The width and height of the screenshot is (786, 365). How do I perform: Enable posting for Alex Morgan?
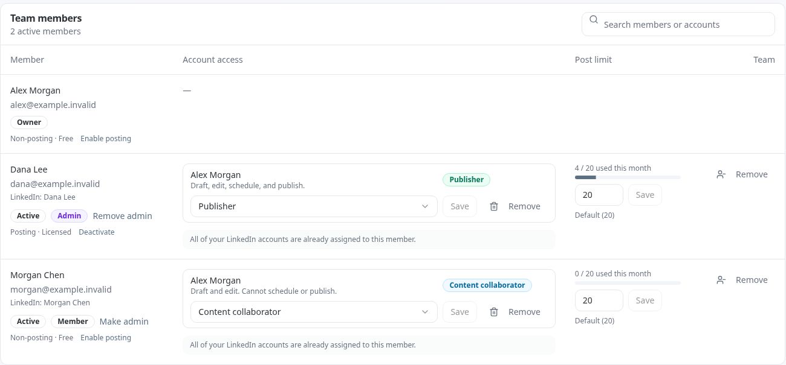(106, 138)
